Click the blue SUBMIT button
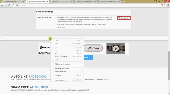 click(88, 58)
